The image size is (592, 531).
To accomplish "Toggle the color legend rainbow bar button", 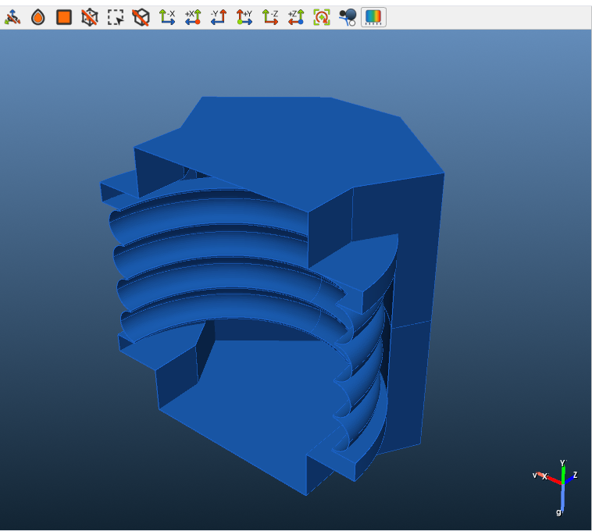I will 373,17.
